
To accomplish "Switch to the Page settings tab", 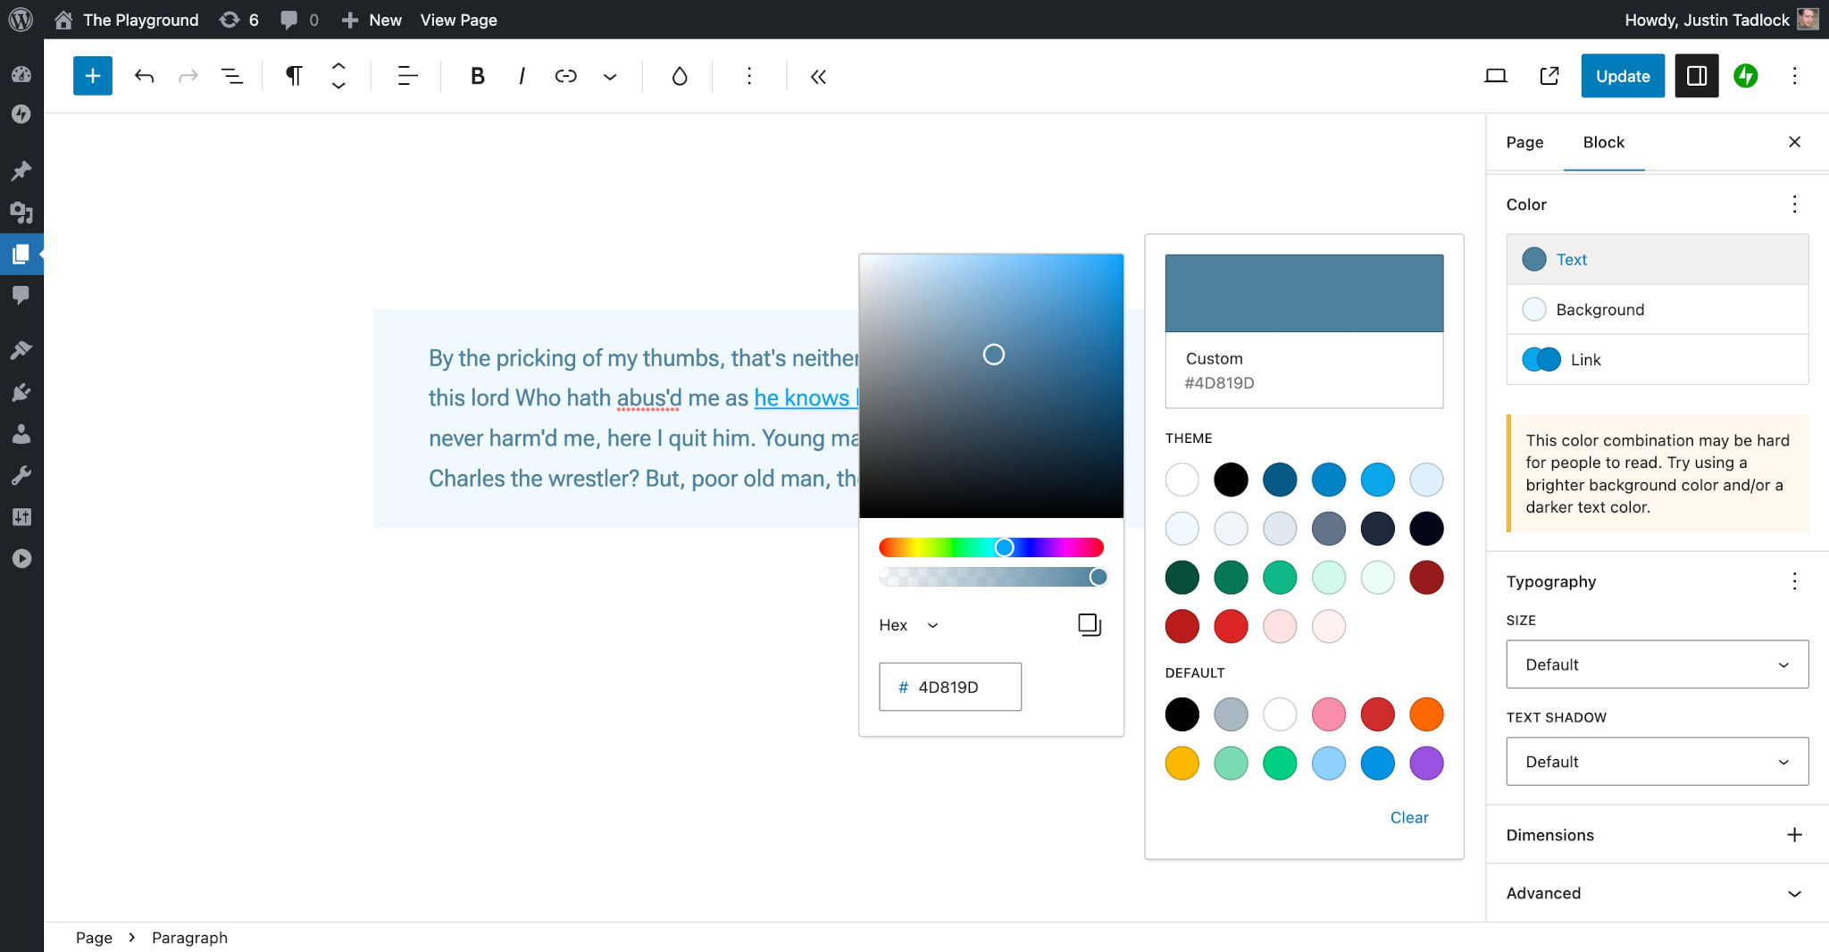I will coord(1524,142).
